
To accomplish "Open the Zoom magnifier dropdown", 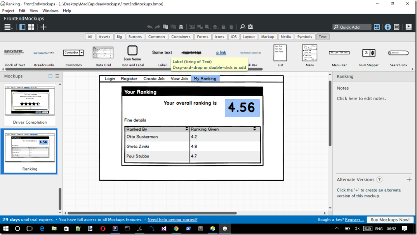I will click(243, 27).
